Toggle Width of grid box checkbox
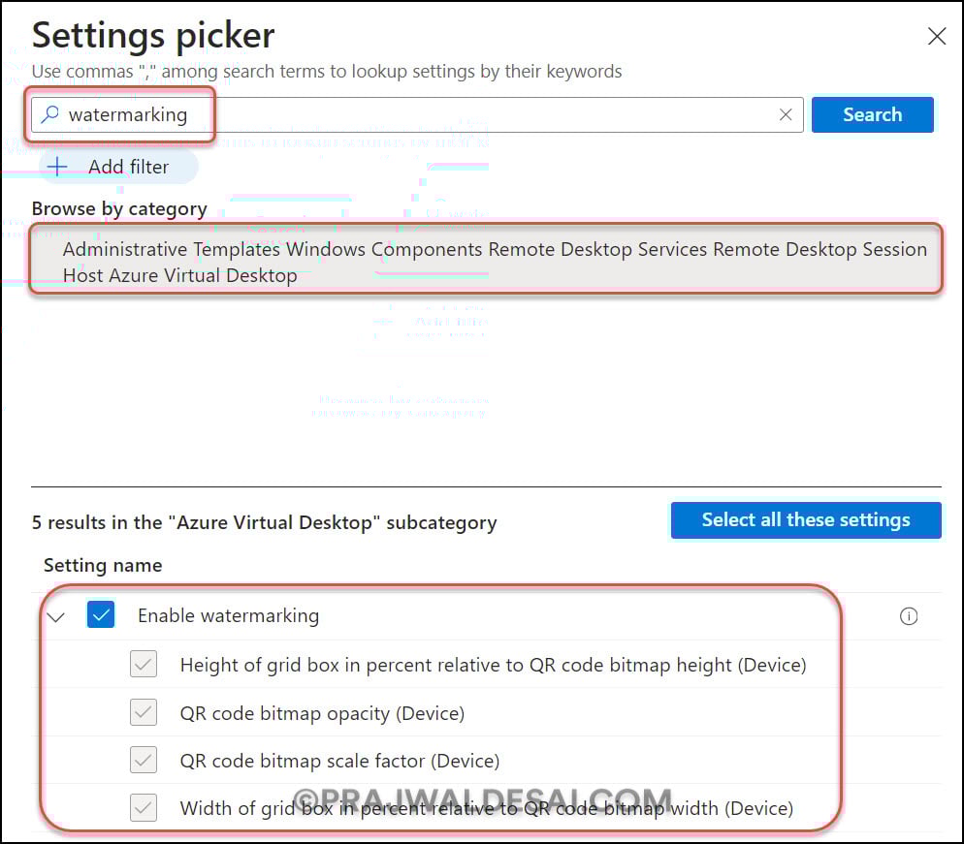The width and height of the screenshot is (964, 844). (x=144, y=808)
